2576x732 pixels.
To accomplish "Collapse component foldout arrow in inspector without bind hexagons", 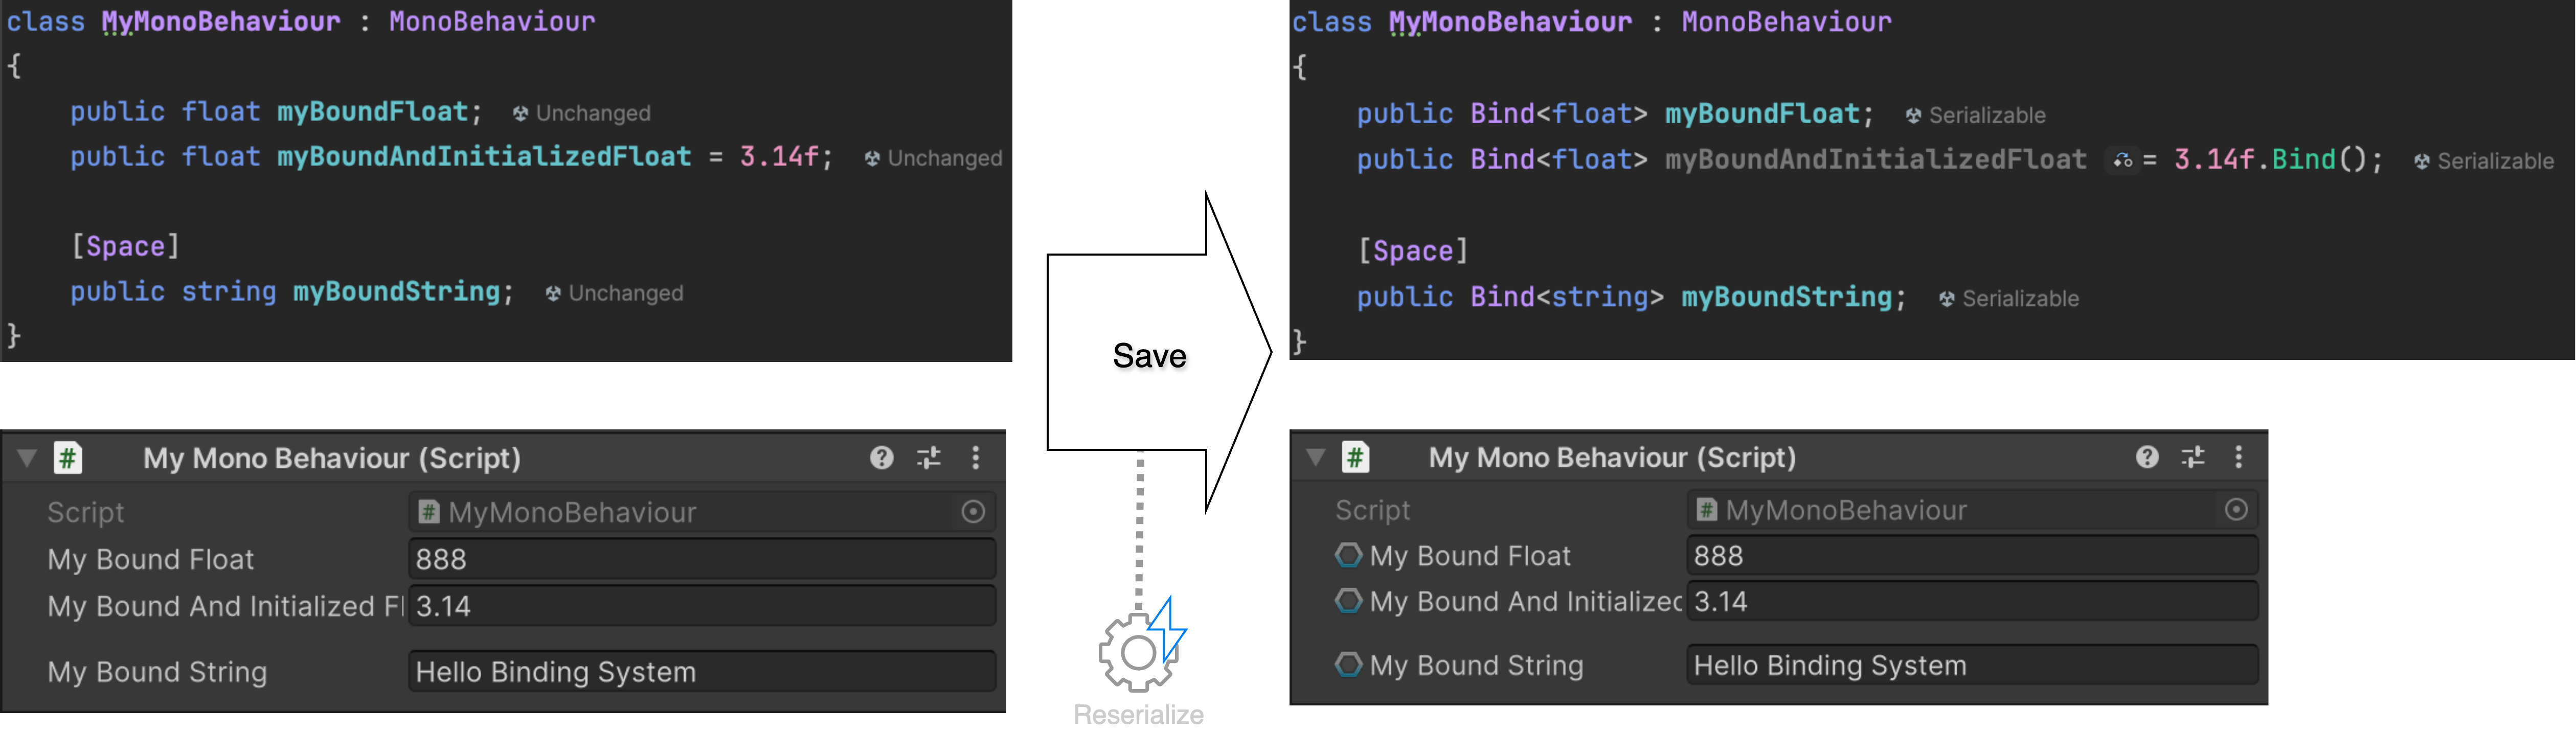I will pos(27,458).
